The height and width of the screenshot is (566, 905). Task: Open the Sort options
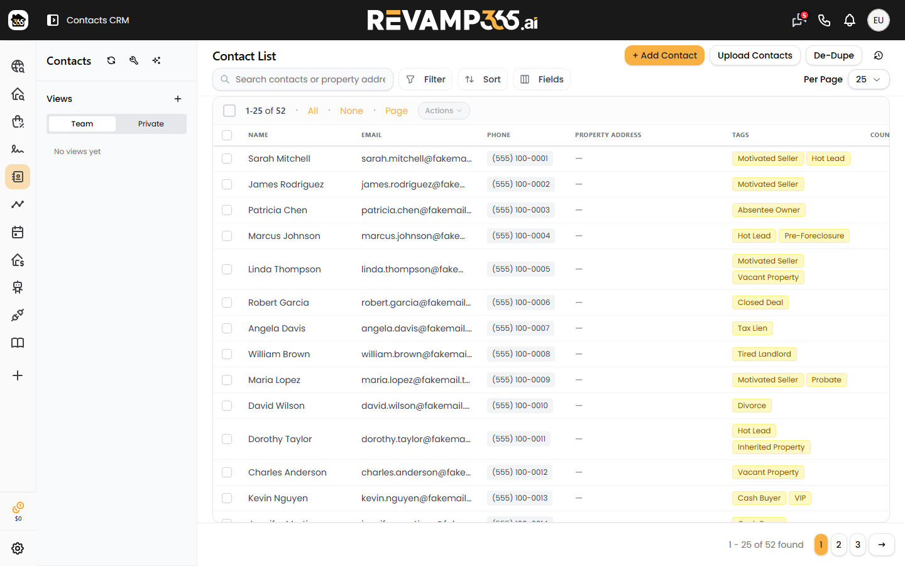(483, 79)
